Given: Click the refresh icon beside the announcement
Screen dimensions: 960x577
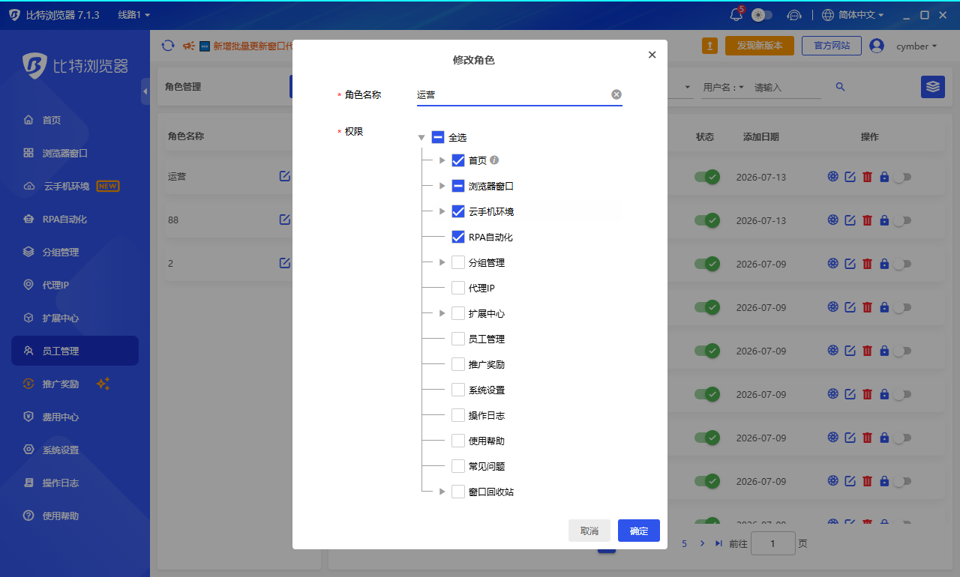Looking at the screenshot, I should [168, 46].
